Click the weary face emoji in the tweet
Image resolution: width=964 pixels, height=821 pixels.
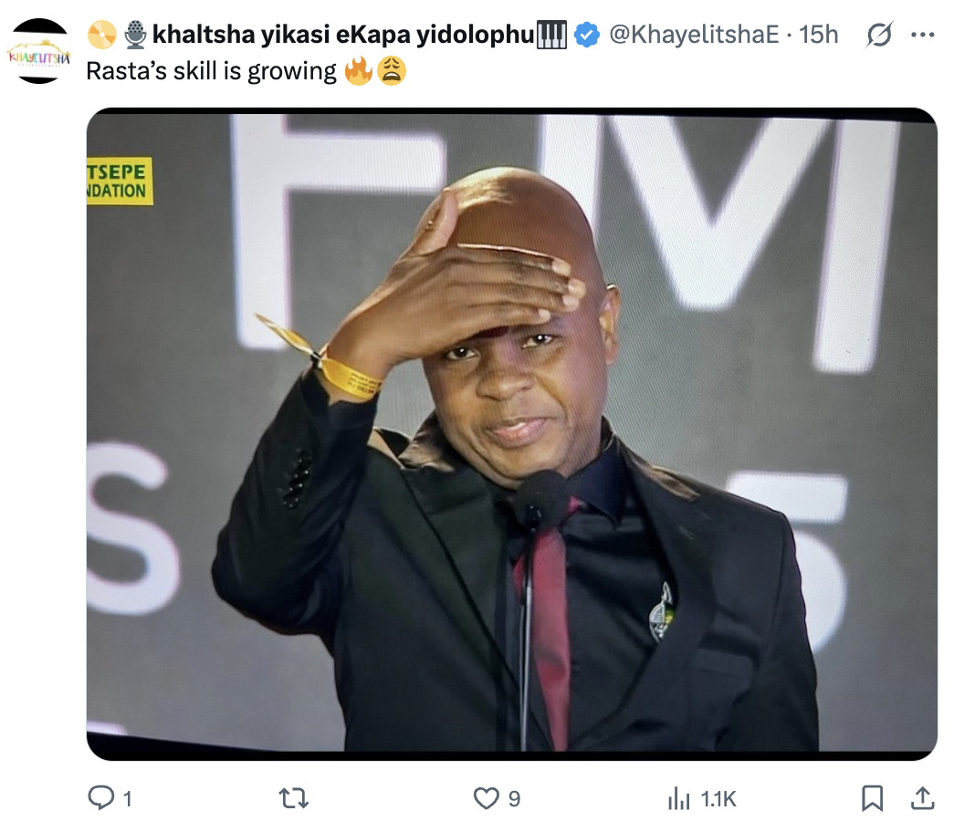(391, 72)
